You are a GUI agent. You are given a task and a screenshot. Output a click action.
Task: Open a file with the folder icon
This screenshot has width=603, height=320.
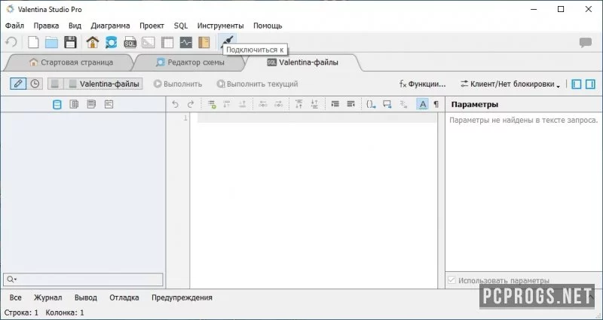point(51,42)
